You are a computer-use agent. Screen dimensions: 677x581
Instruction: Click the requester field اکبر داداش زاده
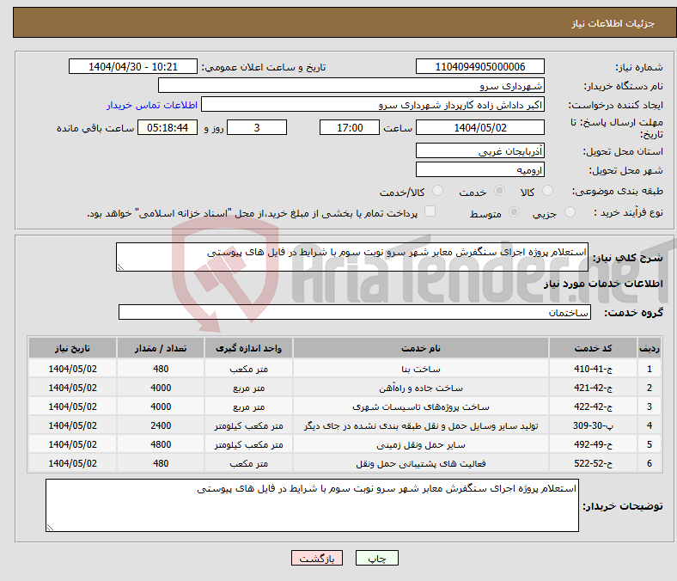tap(373, 105)
